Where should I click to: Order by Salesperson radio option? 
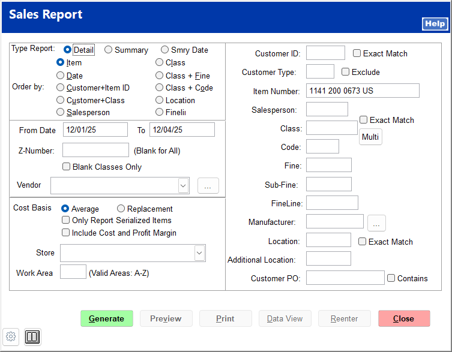point(61,112)
